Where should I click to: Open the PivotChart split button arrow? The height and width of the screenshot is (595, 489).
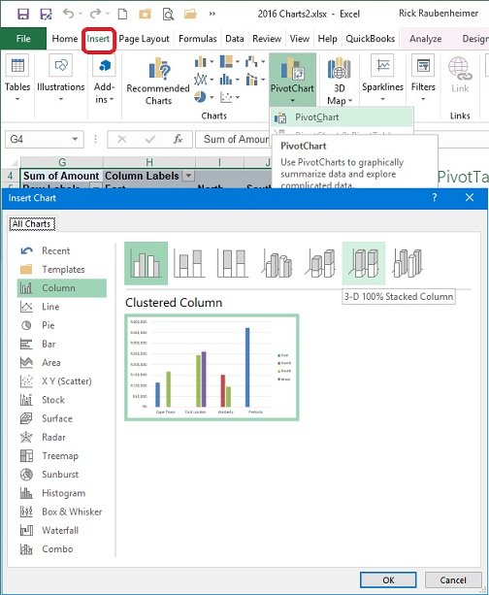(292, 101)
